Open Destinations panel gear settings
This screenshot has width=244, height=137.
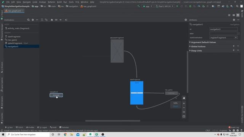coord(33,20)
